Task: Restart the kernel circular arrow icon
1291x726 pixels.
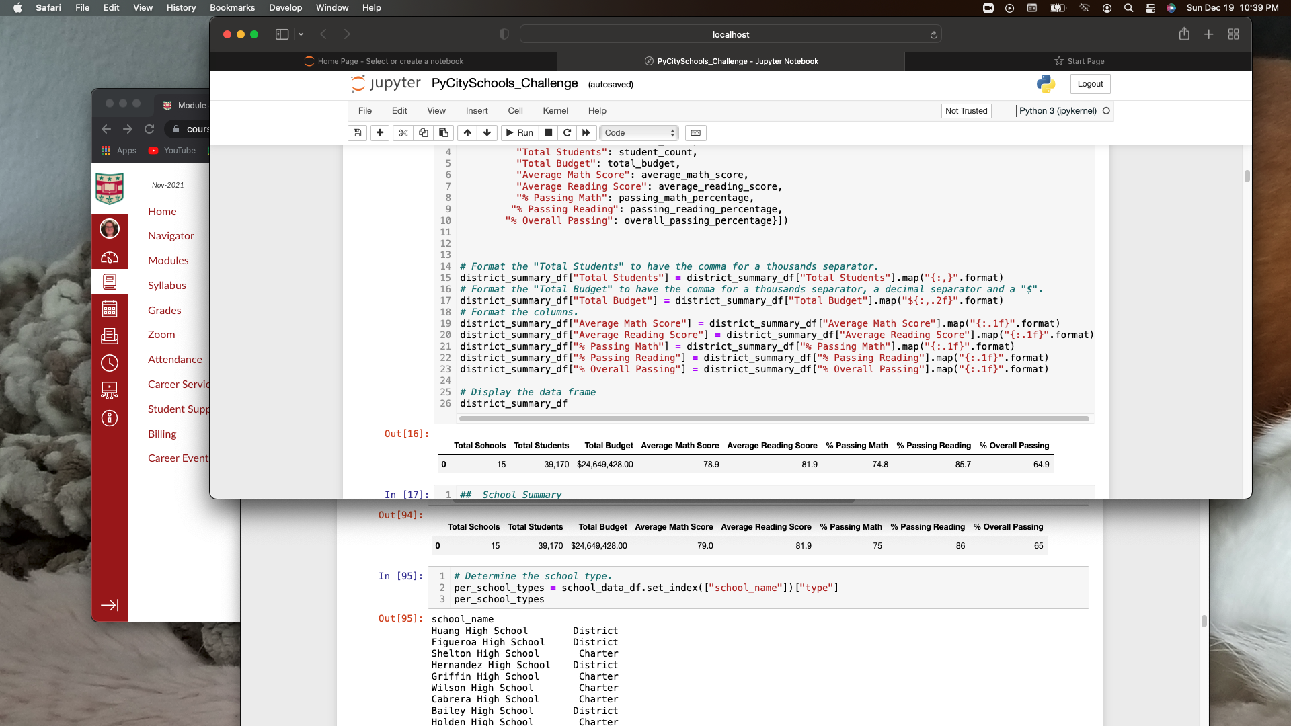Action: click(567, 133)
